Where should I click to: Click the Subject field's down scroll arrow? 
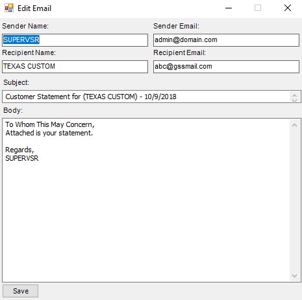[294, 100]
